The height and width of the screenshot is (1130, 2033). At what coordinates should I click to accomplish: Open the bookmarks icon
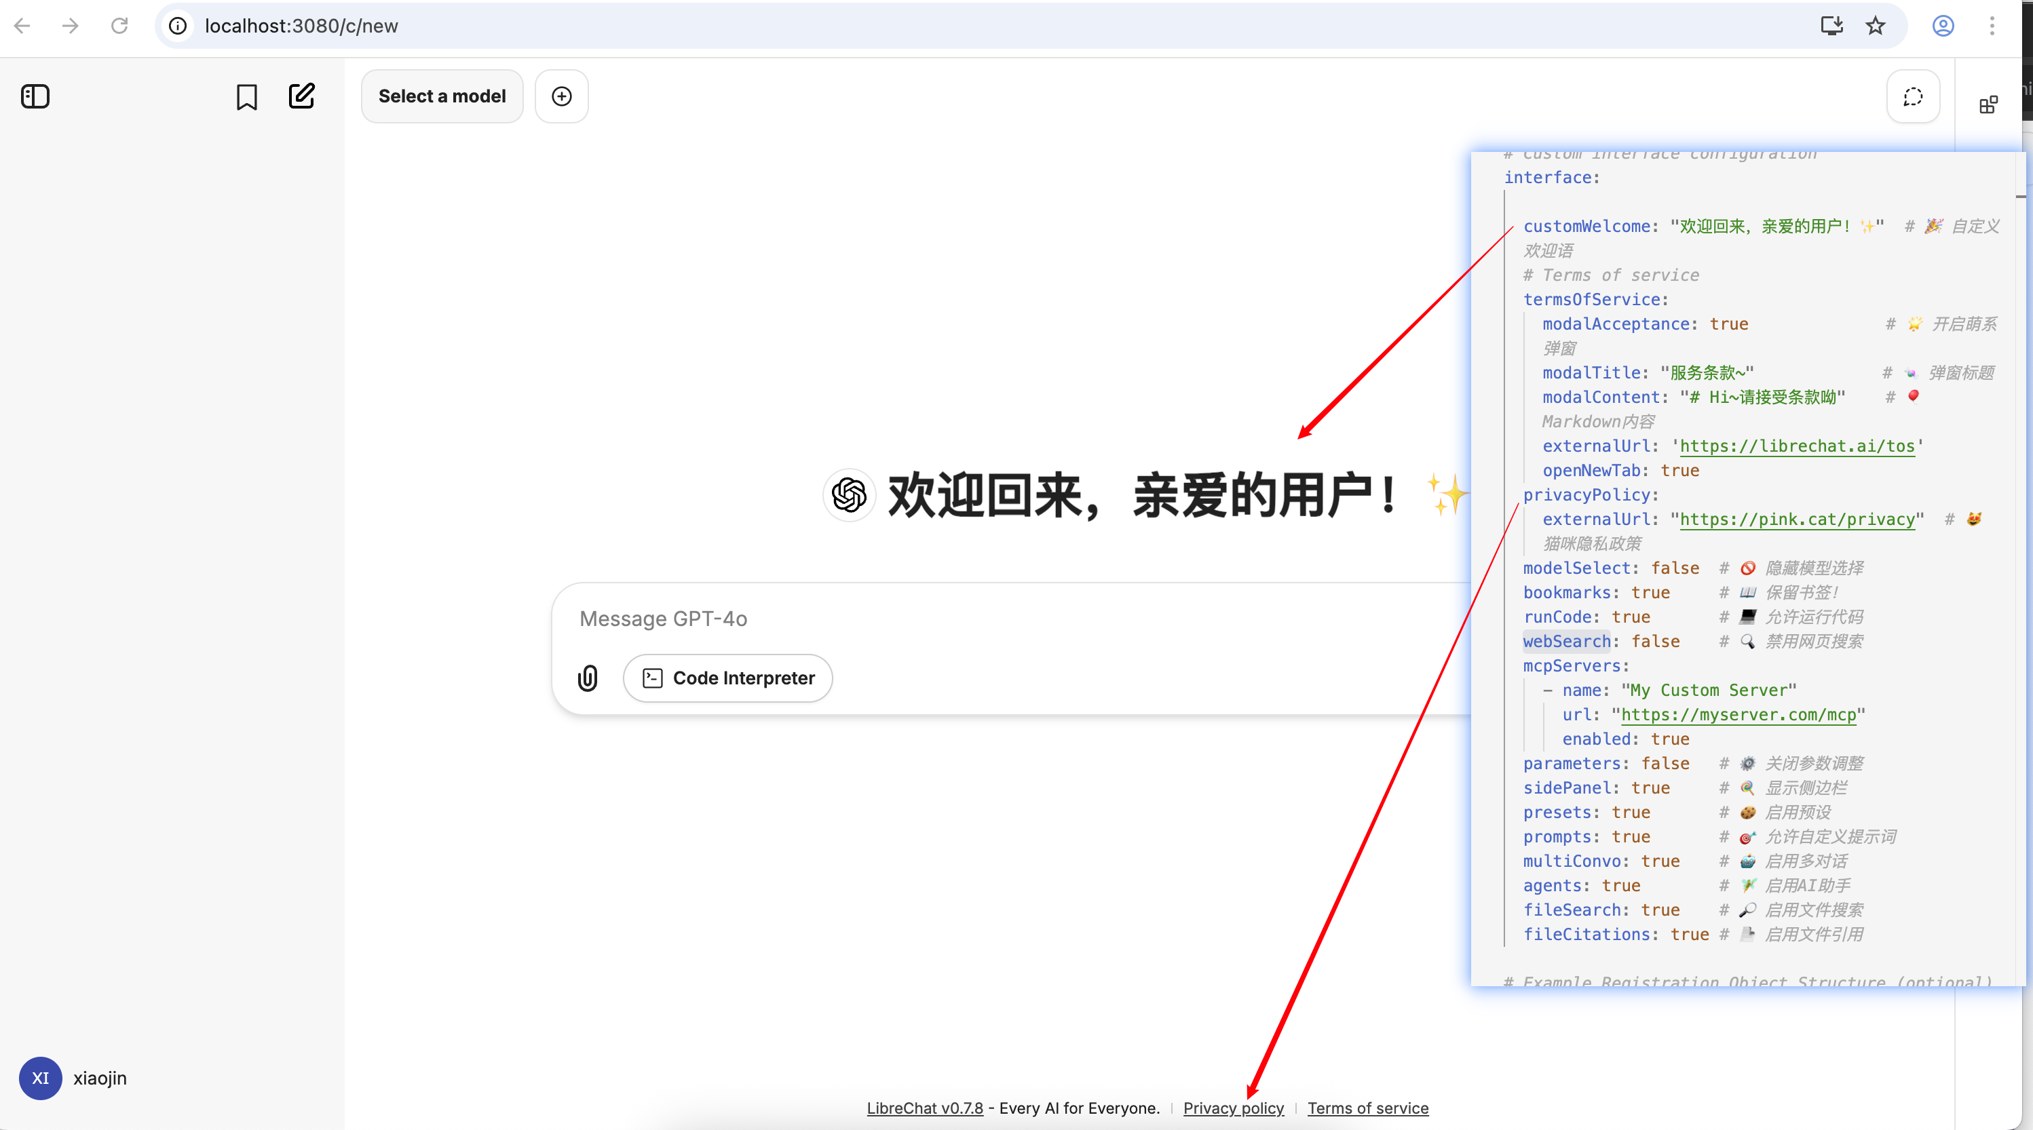pyautogui.click(x=246, y=97)
